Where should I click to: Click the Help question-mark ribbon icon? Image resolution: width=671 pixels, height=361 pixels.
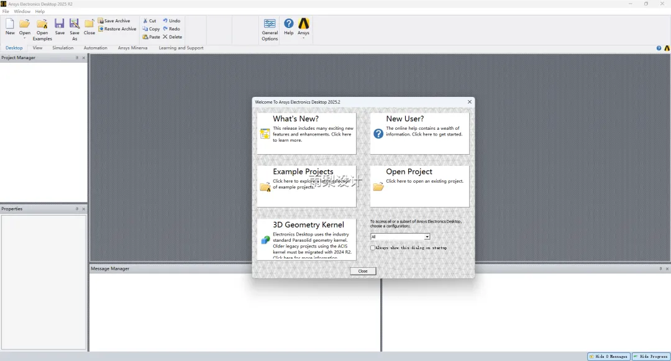tap(289, 23)
